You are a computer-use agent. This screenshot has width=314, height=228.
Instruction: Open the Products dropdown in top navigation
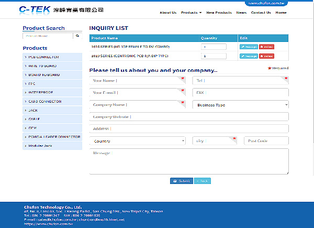191,12
